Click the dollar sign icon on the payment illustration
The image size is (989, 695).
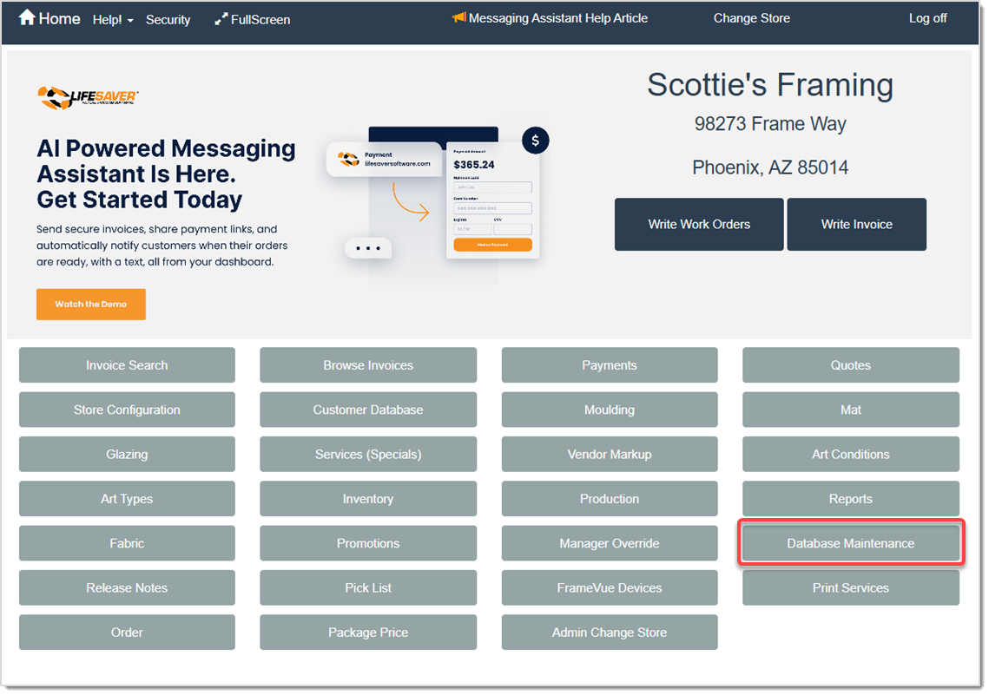[x=535, y=140]
